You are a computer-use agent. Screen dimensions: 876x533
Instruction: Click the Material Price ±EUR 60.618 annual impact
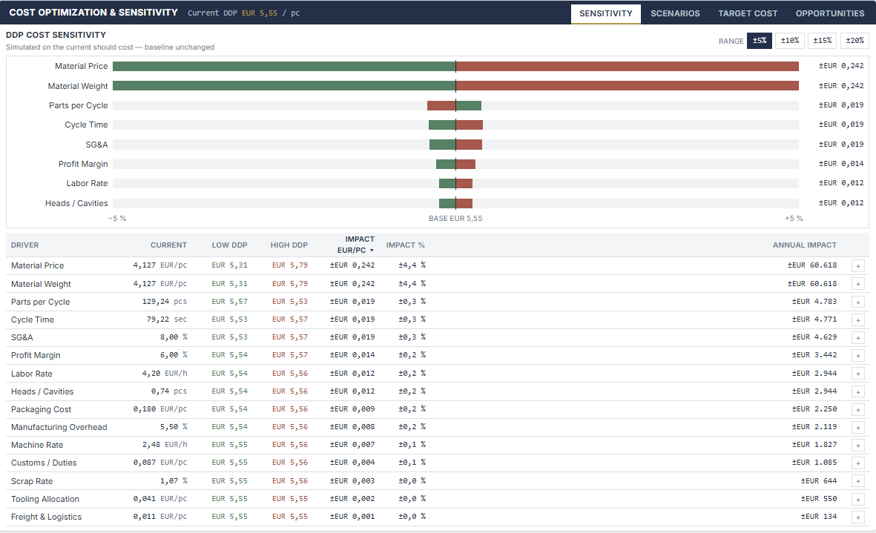coord(812,265)
